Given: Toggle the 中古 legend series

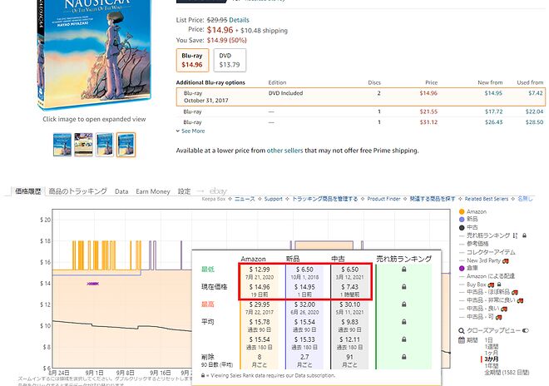Looking at the screenshot, I should pos(468,227).
